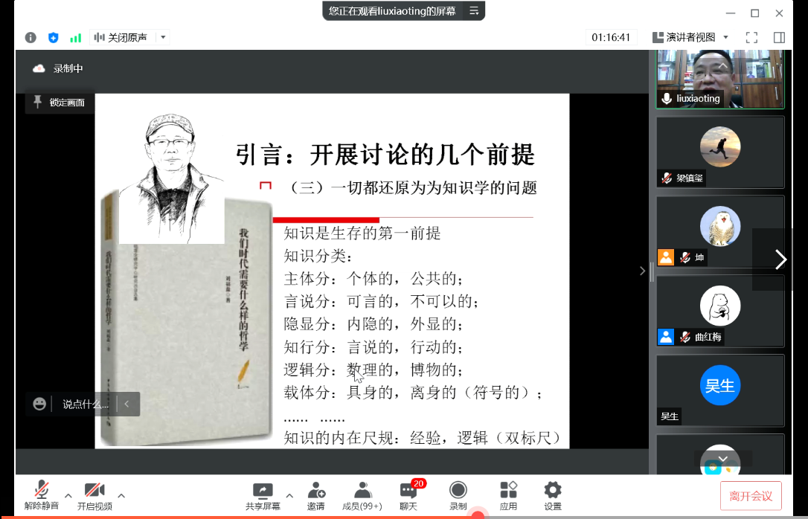Select 梁镇玺 participant video tile

coord(719,152)
